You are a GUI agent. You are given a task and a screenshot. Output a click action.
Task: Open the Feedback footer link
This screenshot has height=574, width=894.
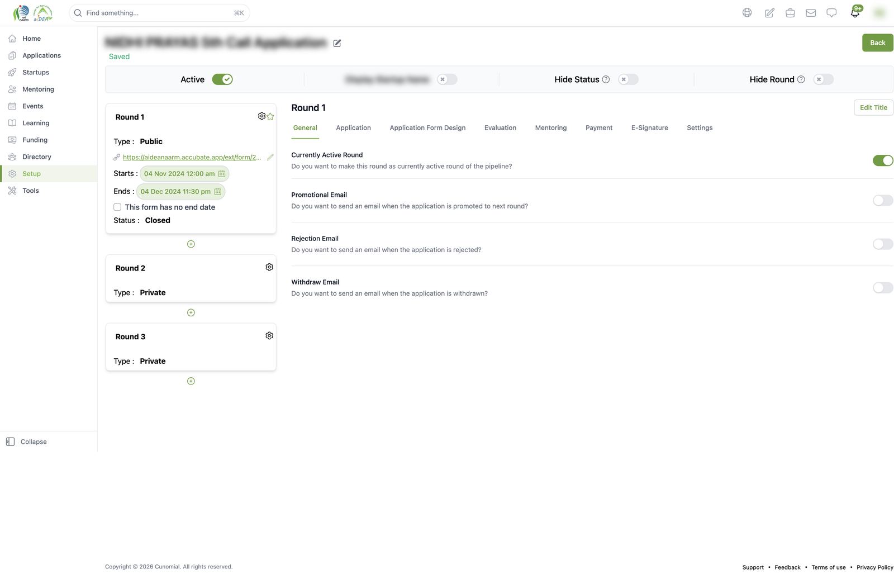point(787,567)
